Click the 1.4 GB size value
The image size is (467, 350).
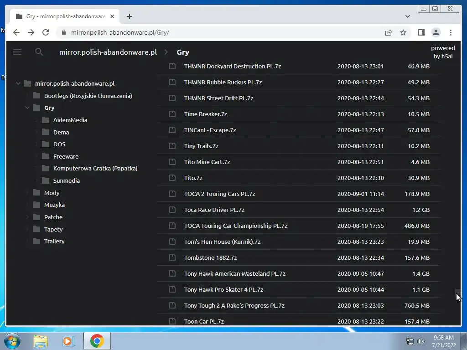[421, 273]
